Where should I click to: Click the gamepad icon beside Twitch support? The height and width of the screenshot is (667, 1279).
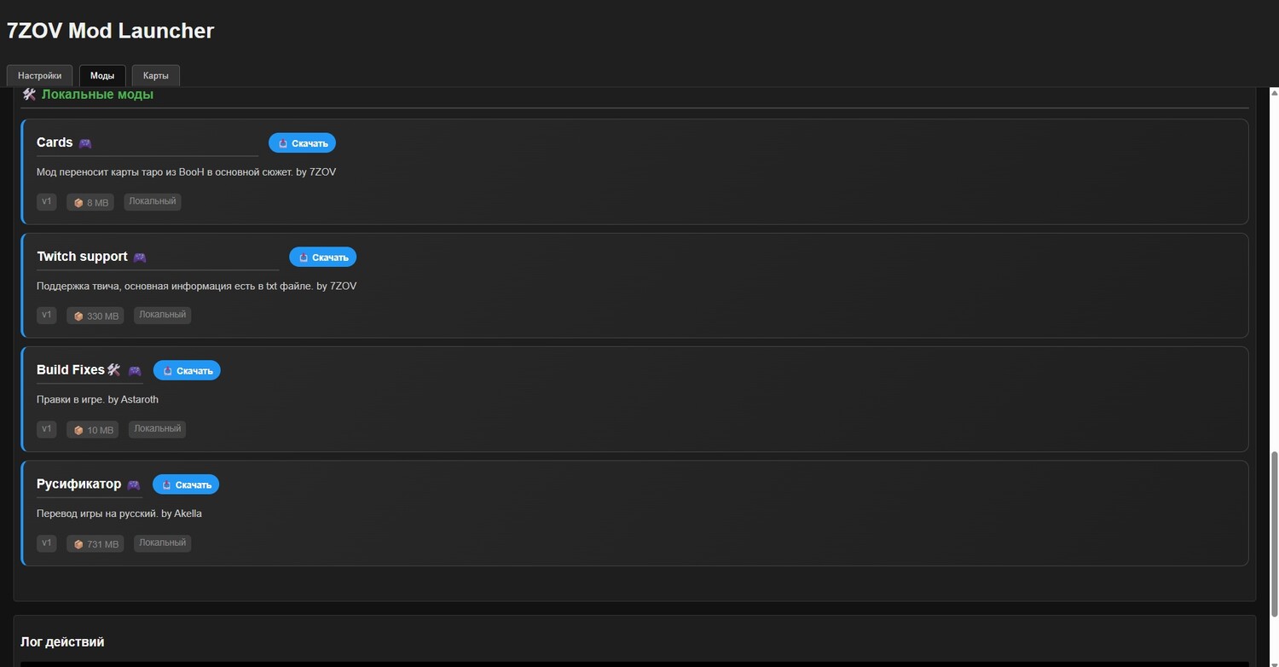click(x=140, y=258)
